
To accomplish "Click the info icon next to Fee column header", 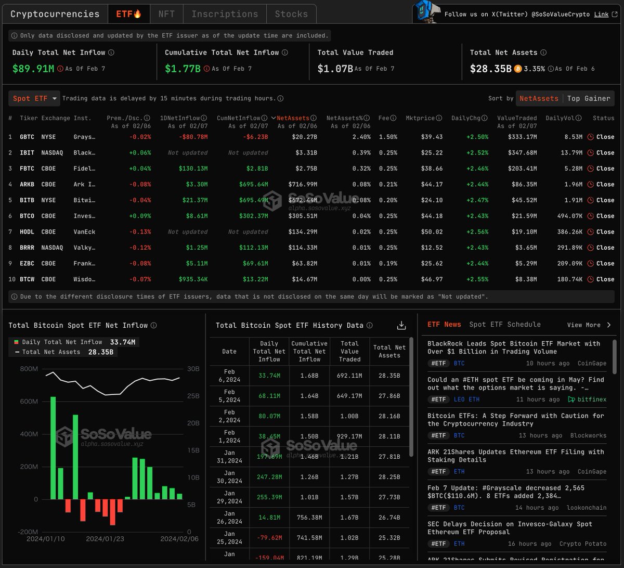I will pyautogui.click(x=394, y=118).
